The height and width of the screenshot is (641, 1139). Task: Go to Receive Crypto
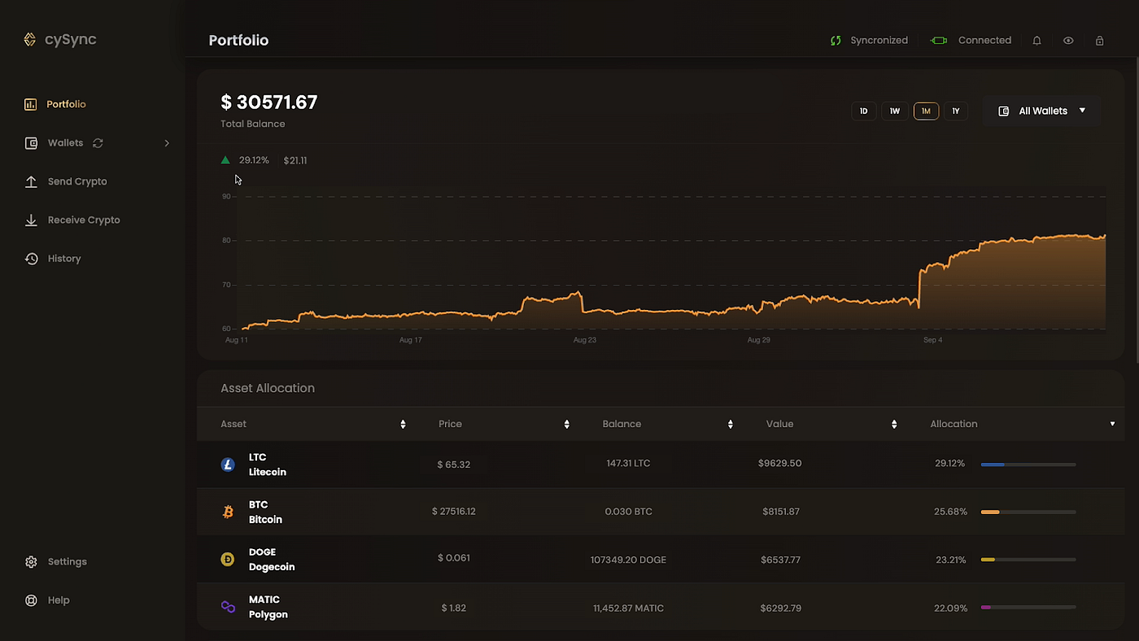point(84,220)
